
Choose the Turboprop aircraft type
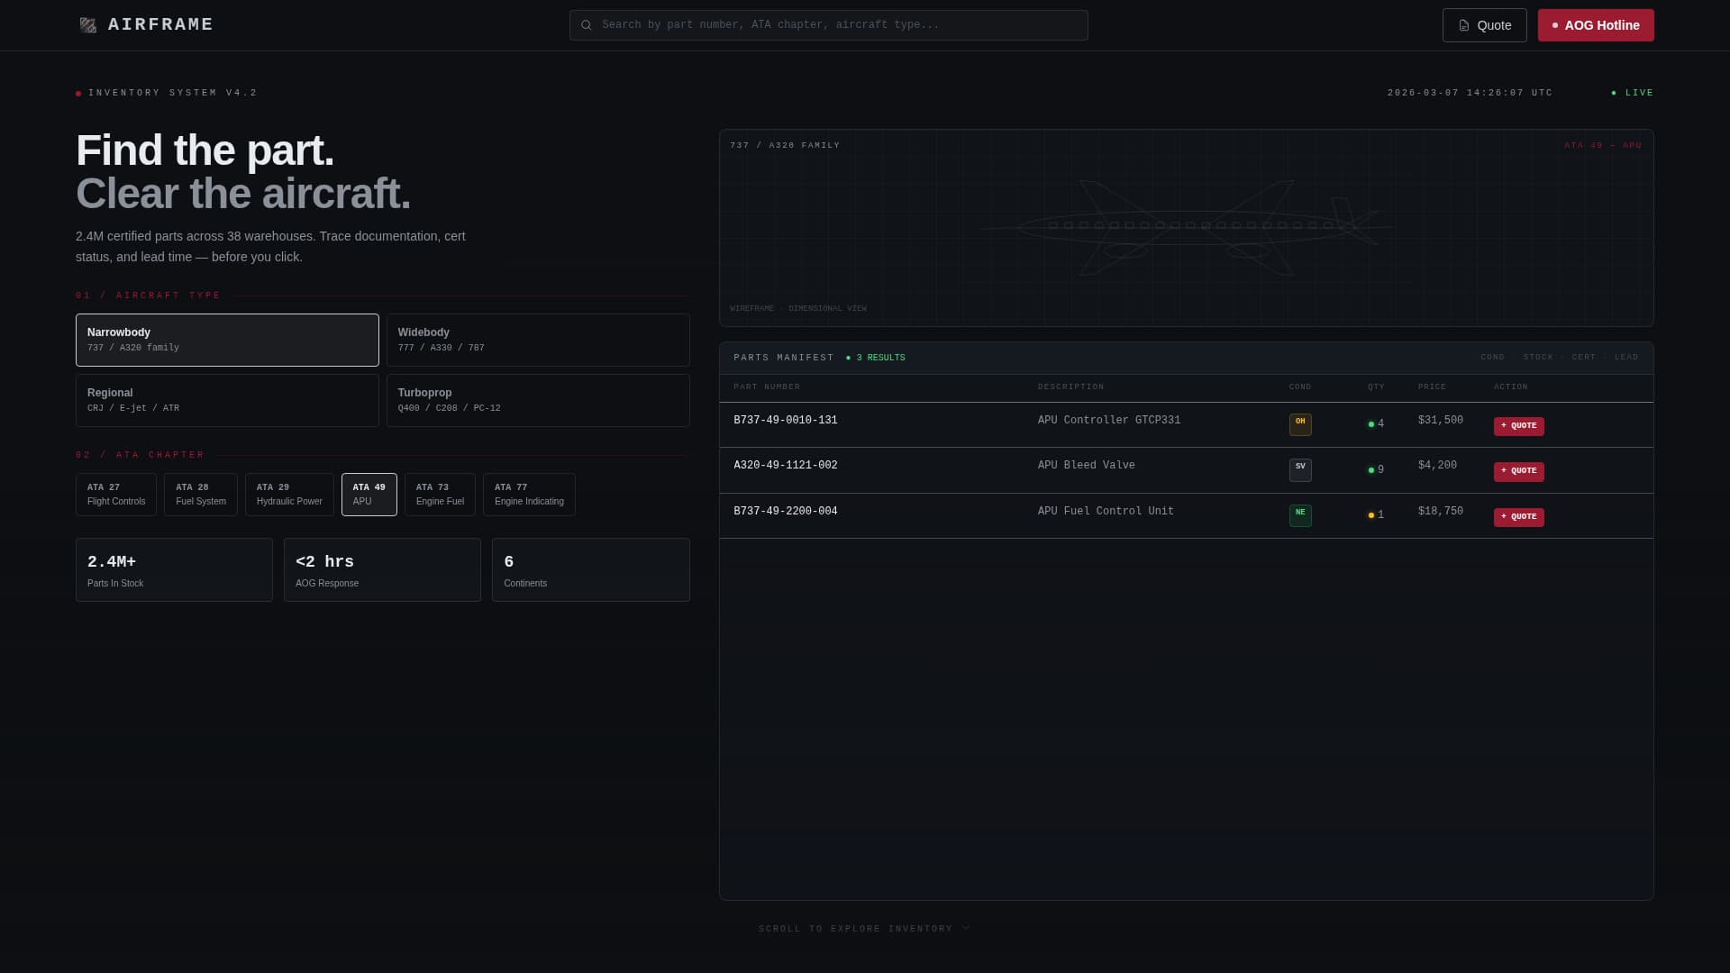[538, 400]
